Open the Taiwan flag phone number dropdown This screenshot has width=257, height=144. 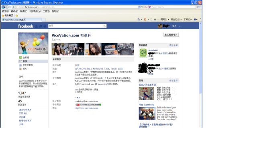pyautogui.click(x=78, y=105)
